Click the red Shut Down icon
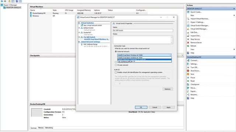236x132 pixels. coord(188,71)
